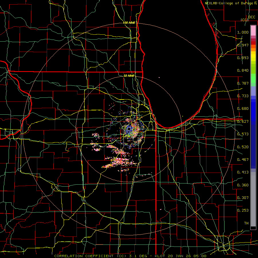
Task: Select the 0.307 scale value
Action: 243,198
